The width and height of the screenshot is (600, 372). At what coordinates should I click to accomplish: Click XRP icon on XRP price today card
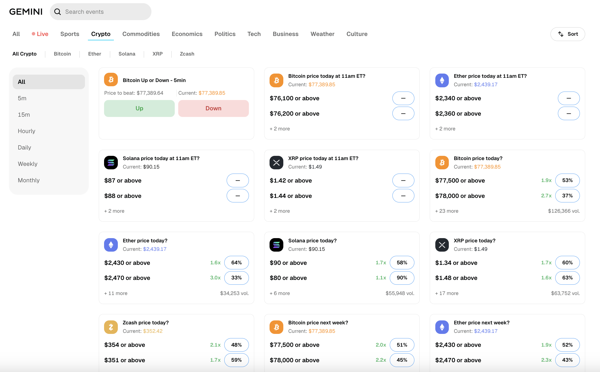[442, 245]
